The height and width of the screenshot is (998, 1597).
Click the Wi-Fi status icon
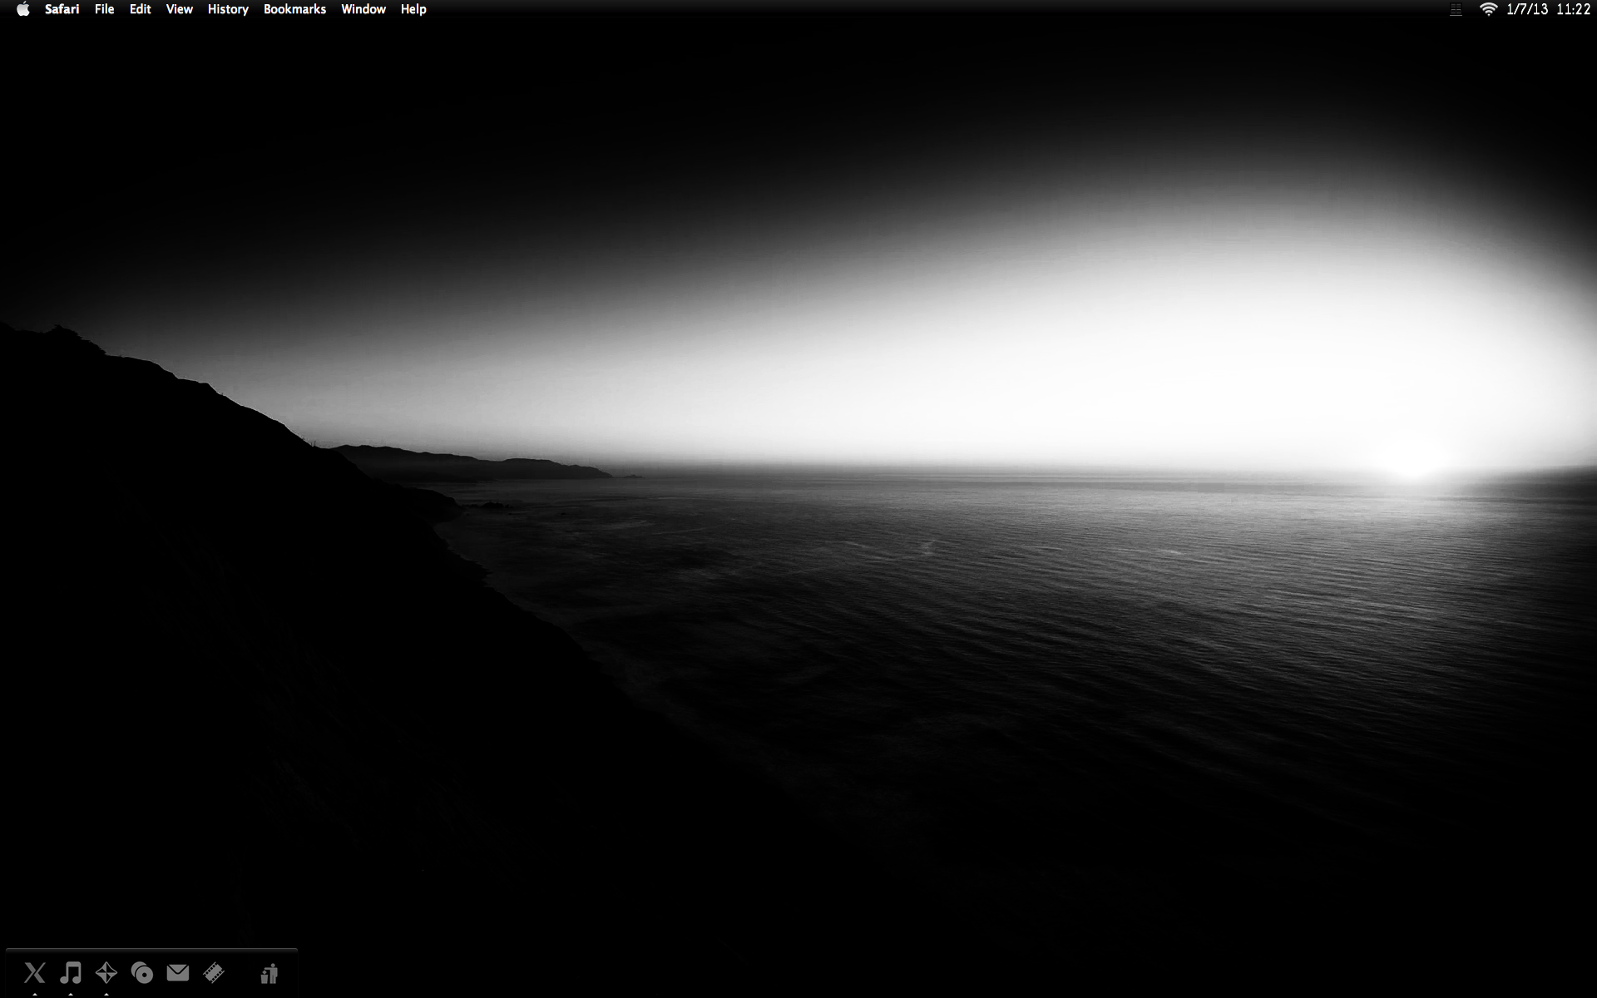tap(1488, 9)
